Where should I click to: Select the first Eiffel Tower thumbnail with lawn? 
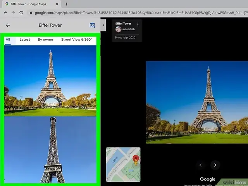point(50,81)
